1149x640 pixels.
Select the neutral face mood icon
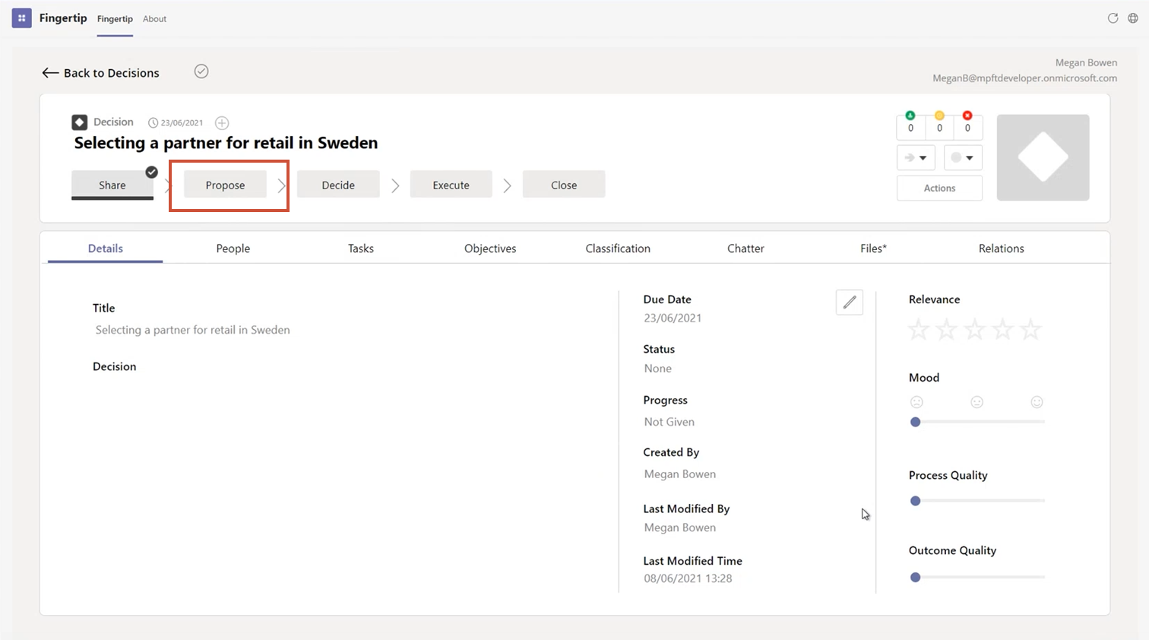pyautogui.click(x=977, y=402)
